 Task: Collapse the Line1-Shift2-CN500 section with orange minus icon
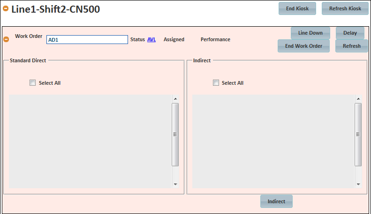tap(6, 9)
